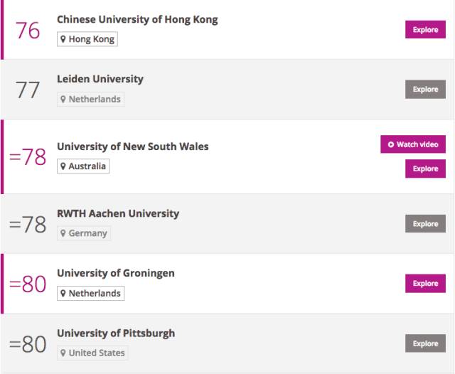Select the Australia country tag
The image size is (455, 374).
(83, 166)
